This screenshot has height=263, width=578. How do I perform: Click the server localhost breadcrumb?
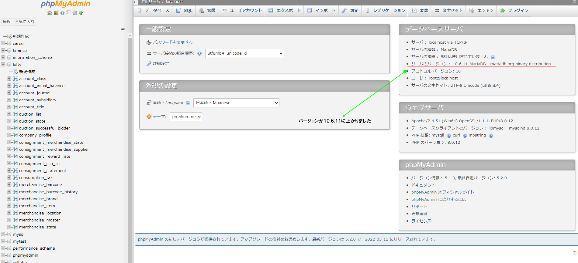coord(165,2)
